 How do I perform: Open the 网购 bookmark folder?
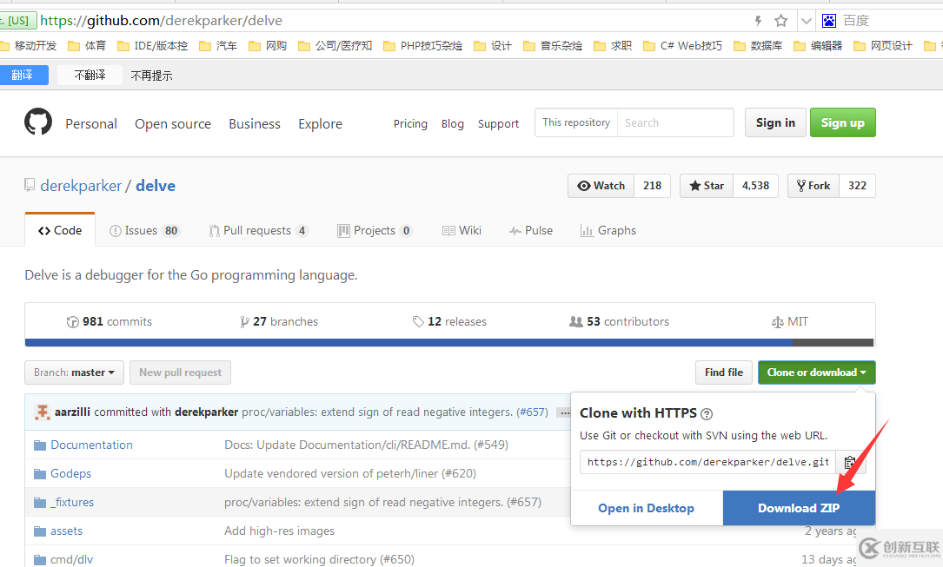coord(268,46)
